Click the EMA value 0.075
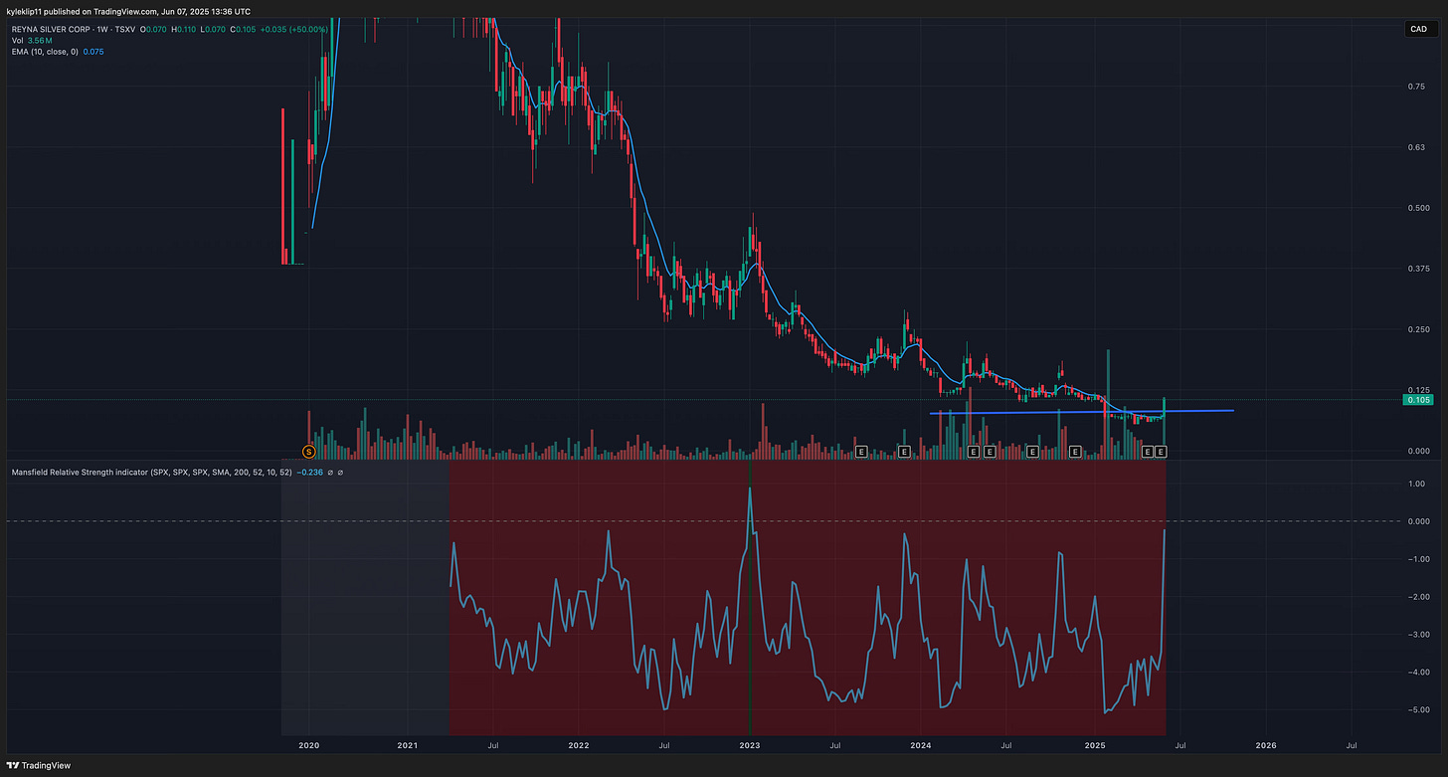This screenshot has height=777, width=1448. (93, 52)
